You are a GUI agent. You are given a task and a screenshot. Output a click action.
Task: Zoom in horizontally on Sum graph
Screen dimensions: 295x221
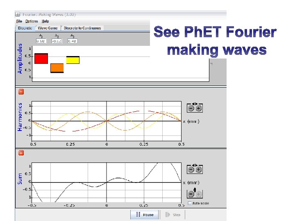click(198, 169)
